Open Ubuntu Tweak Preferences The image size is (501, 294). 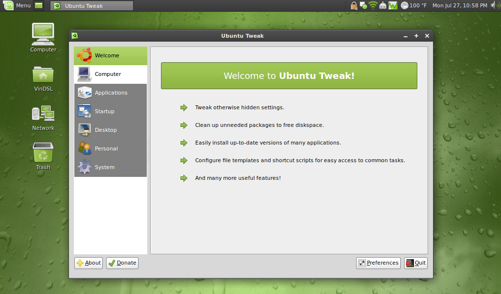point(378,263)
